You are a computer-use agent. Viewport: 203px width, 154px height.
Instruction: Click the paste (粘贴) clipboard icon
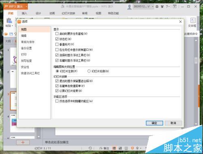pos(9,20)
